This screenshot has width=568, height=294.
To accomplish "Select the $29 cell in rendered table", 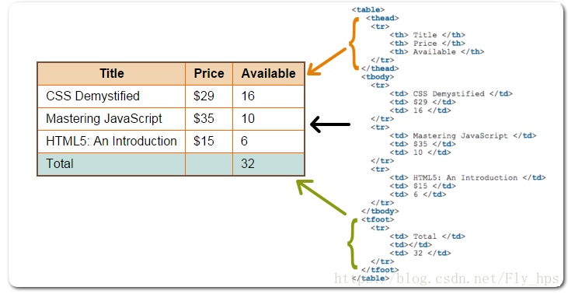I will point(209,96).
